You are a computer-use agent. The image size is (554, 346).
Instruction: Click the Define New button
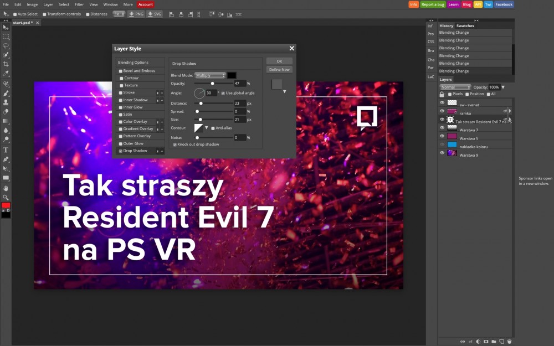pos(279,70)
